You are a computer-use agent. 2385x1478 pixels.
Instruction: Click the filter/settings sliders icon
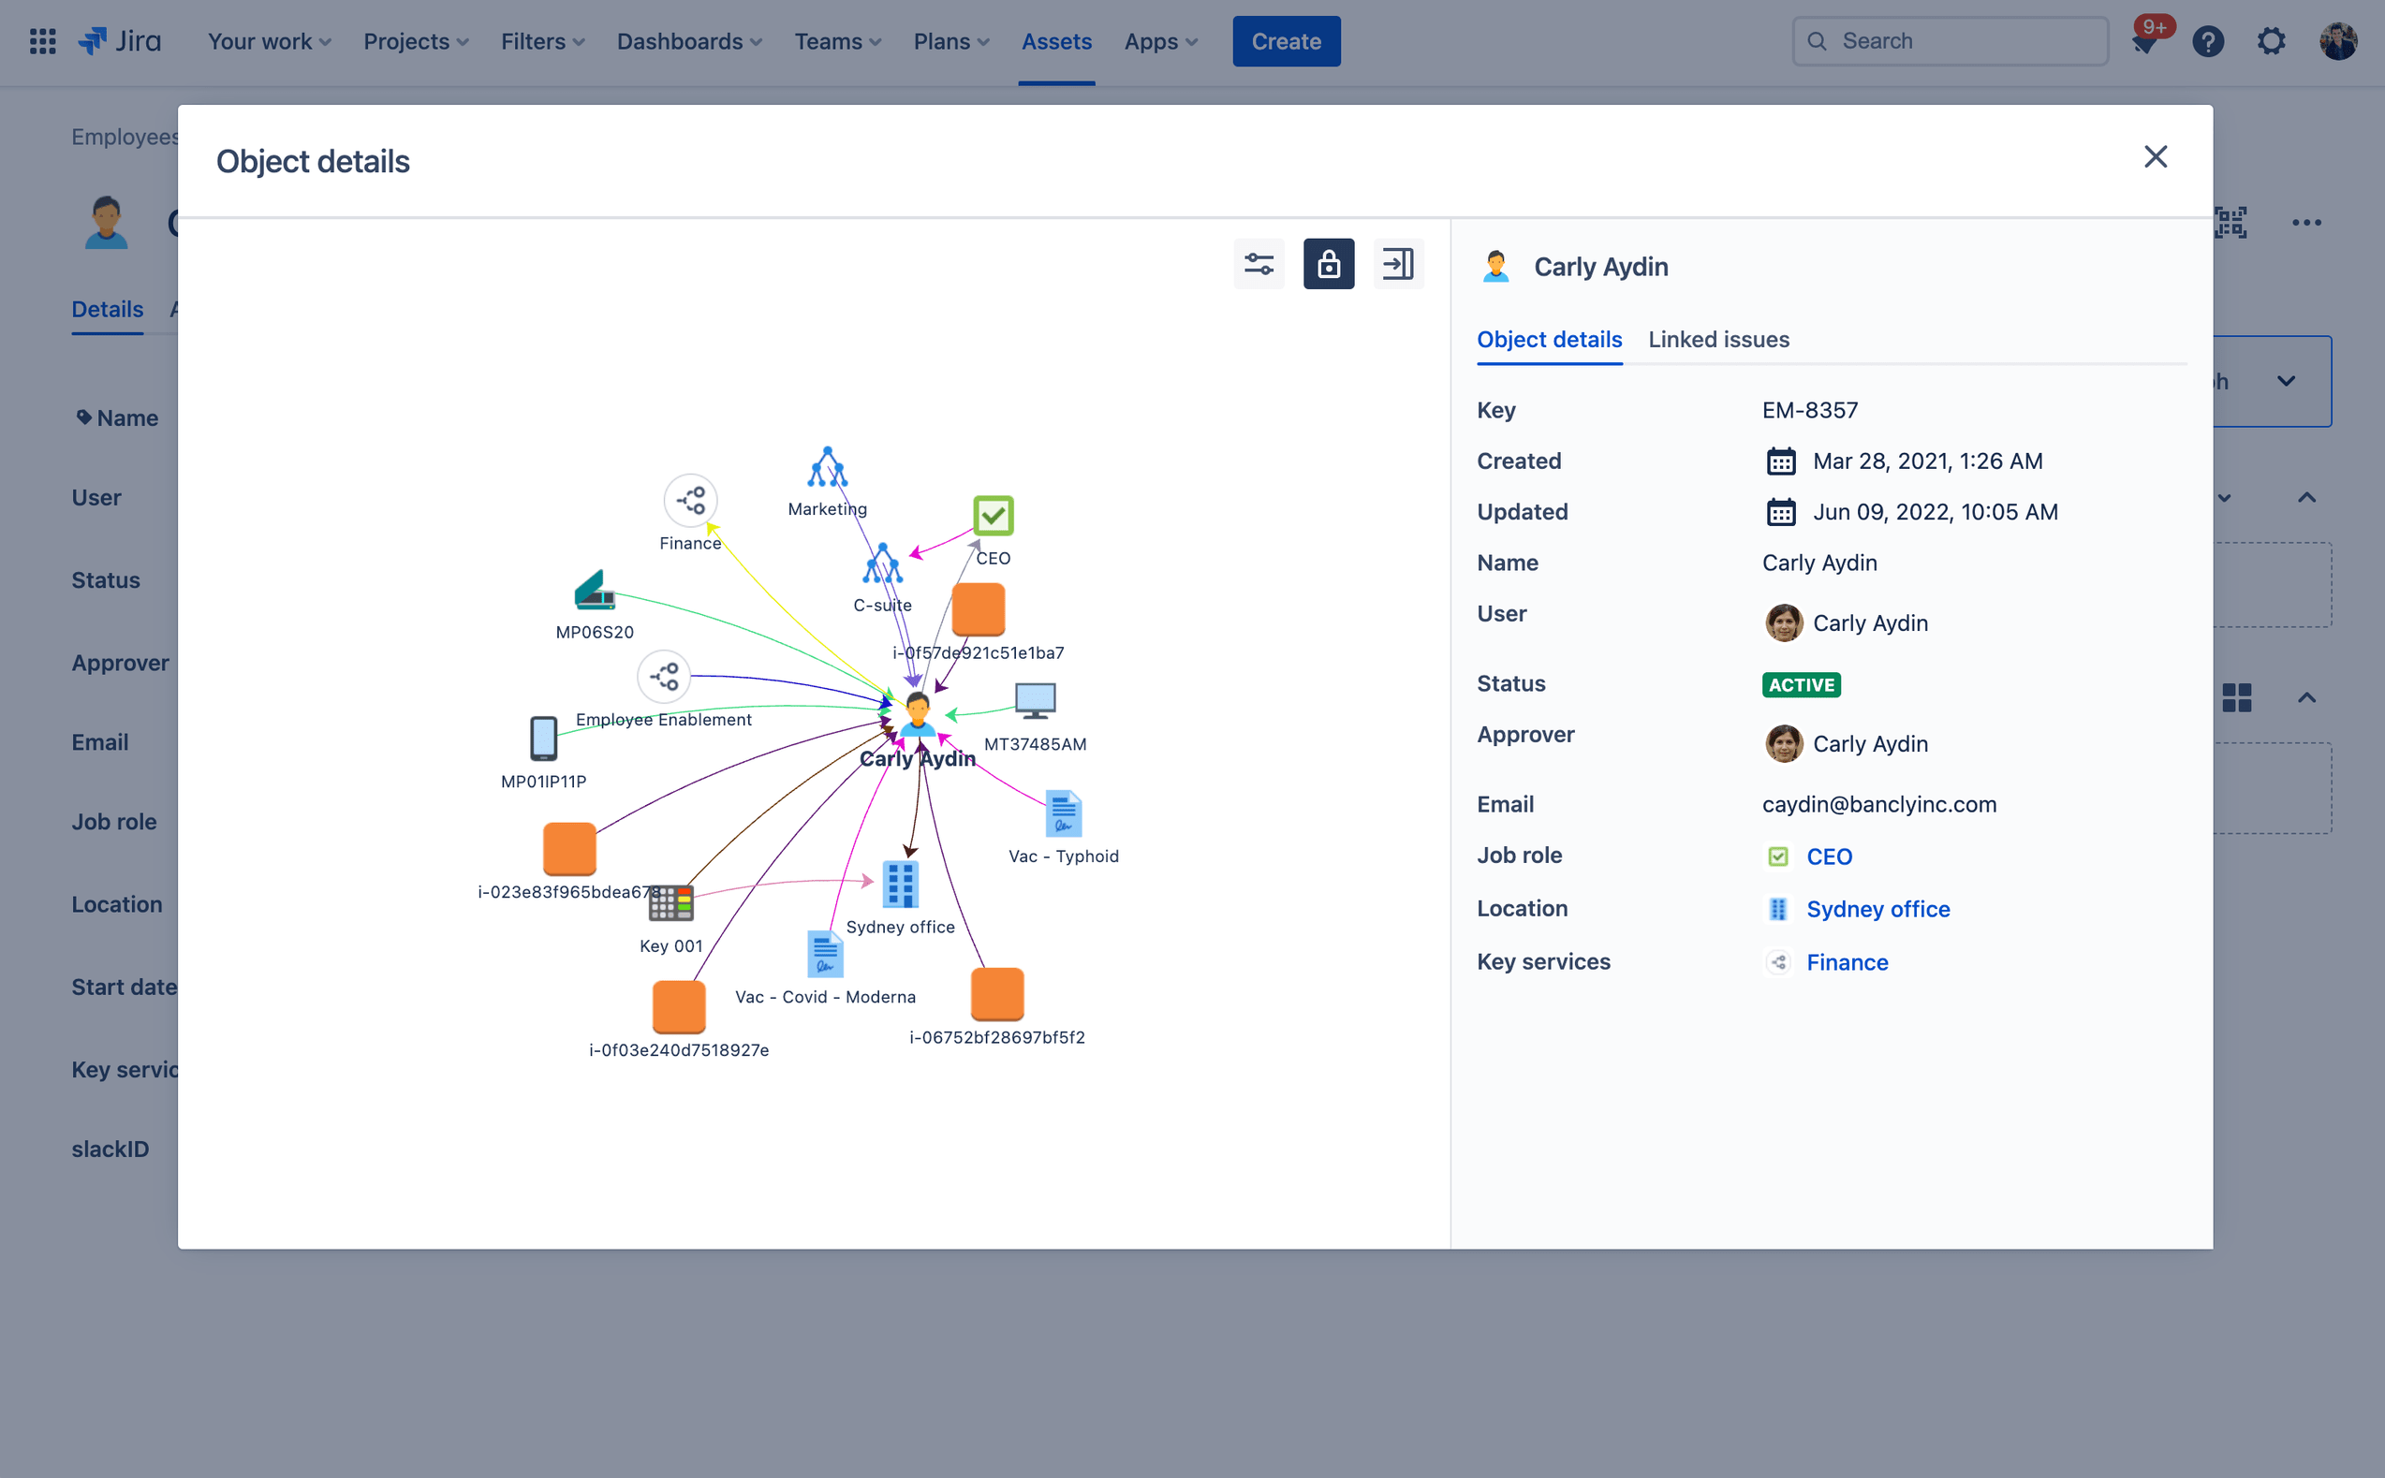(1259, 264)
